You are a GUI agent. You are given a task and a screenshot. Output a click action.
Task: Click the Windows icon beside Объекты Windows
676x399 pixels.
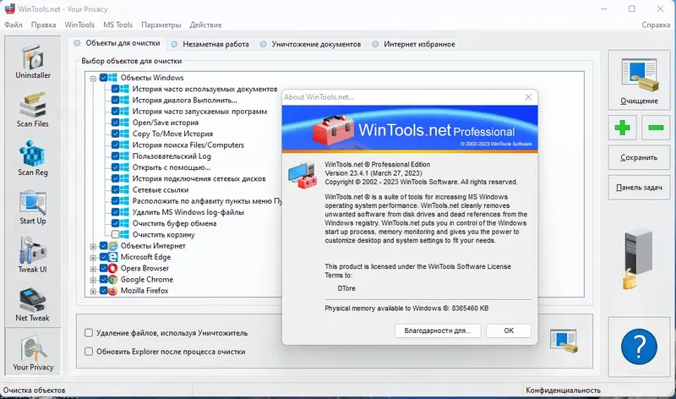[x=113, y=78]
